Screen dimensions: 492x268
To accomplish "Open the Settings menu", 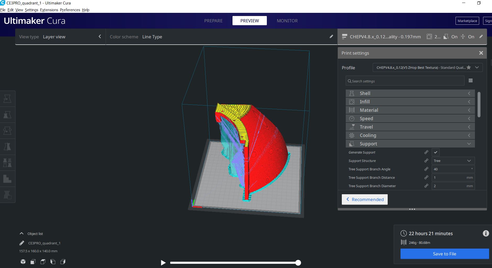I will click(31, 10).
